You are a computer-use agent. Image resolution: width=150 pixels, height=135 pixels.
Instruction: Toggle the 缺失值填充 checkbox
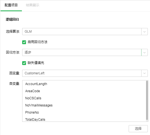pyautogui.click(x=24, y=63)
